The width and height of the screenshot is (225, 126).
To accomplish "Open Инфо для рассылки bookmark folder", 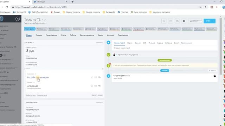I will pos(160,12).
